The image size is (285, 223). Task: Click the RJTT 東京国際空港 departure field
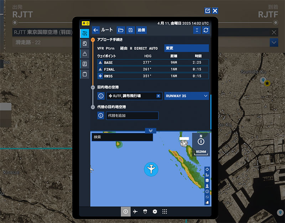pos(43,32)
